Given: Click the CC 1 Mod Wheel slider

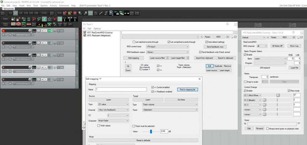Looking at the screenshot, I should pyautogui.click(x=278, y=95).
